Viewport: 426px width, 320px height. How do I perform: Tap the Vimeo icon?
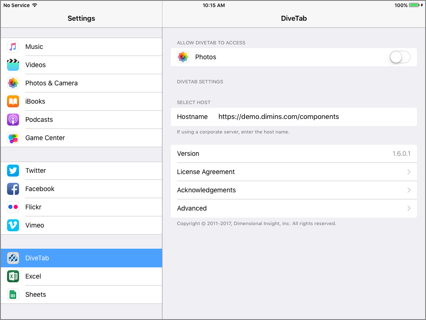pos(13,225)
